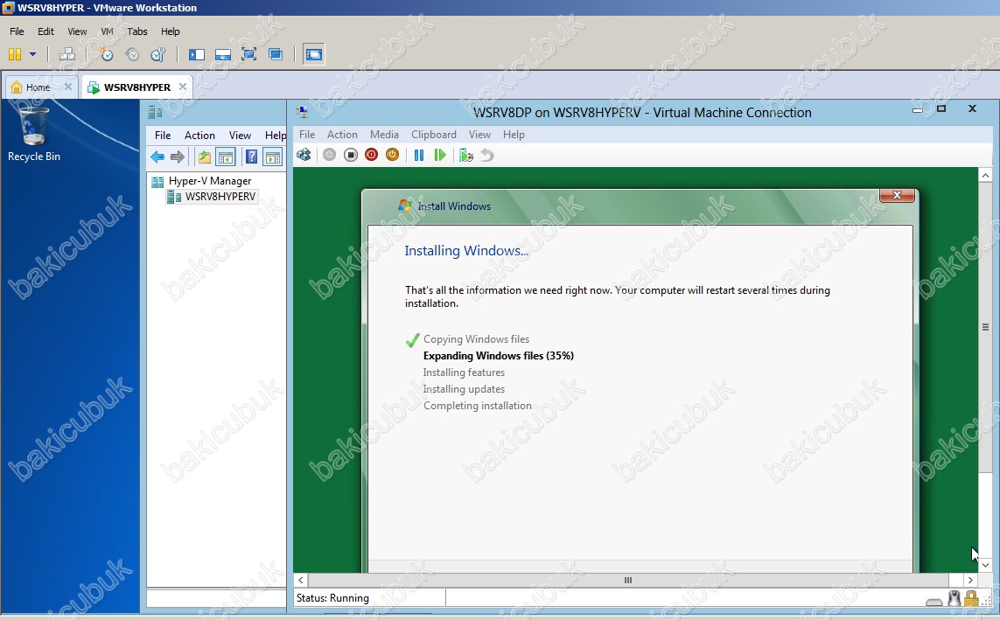
Task: Click Forward arrow in Hyper-V Manager toolbar
Action: (x=178, y=157)
